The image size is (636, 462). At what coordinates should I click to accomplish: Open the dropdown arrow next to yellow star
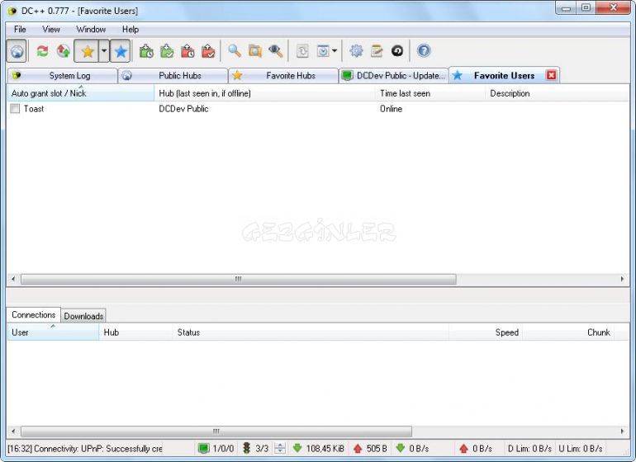[x=104, y=51]
